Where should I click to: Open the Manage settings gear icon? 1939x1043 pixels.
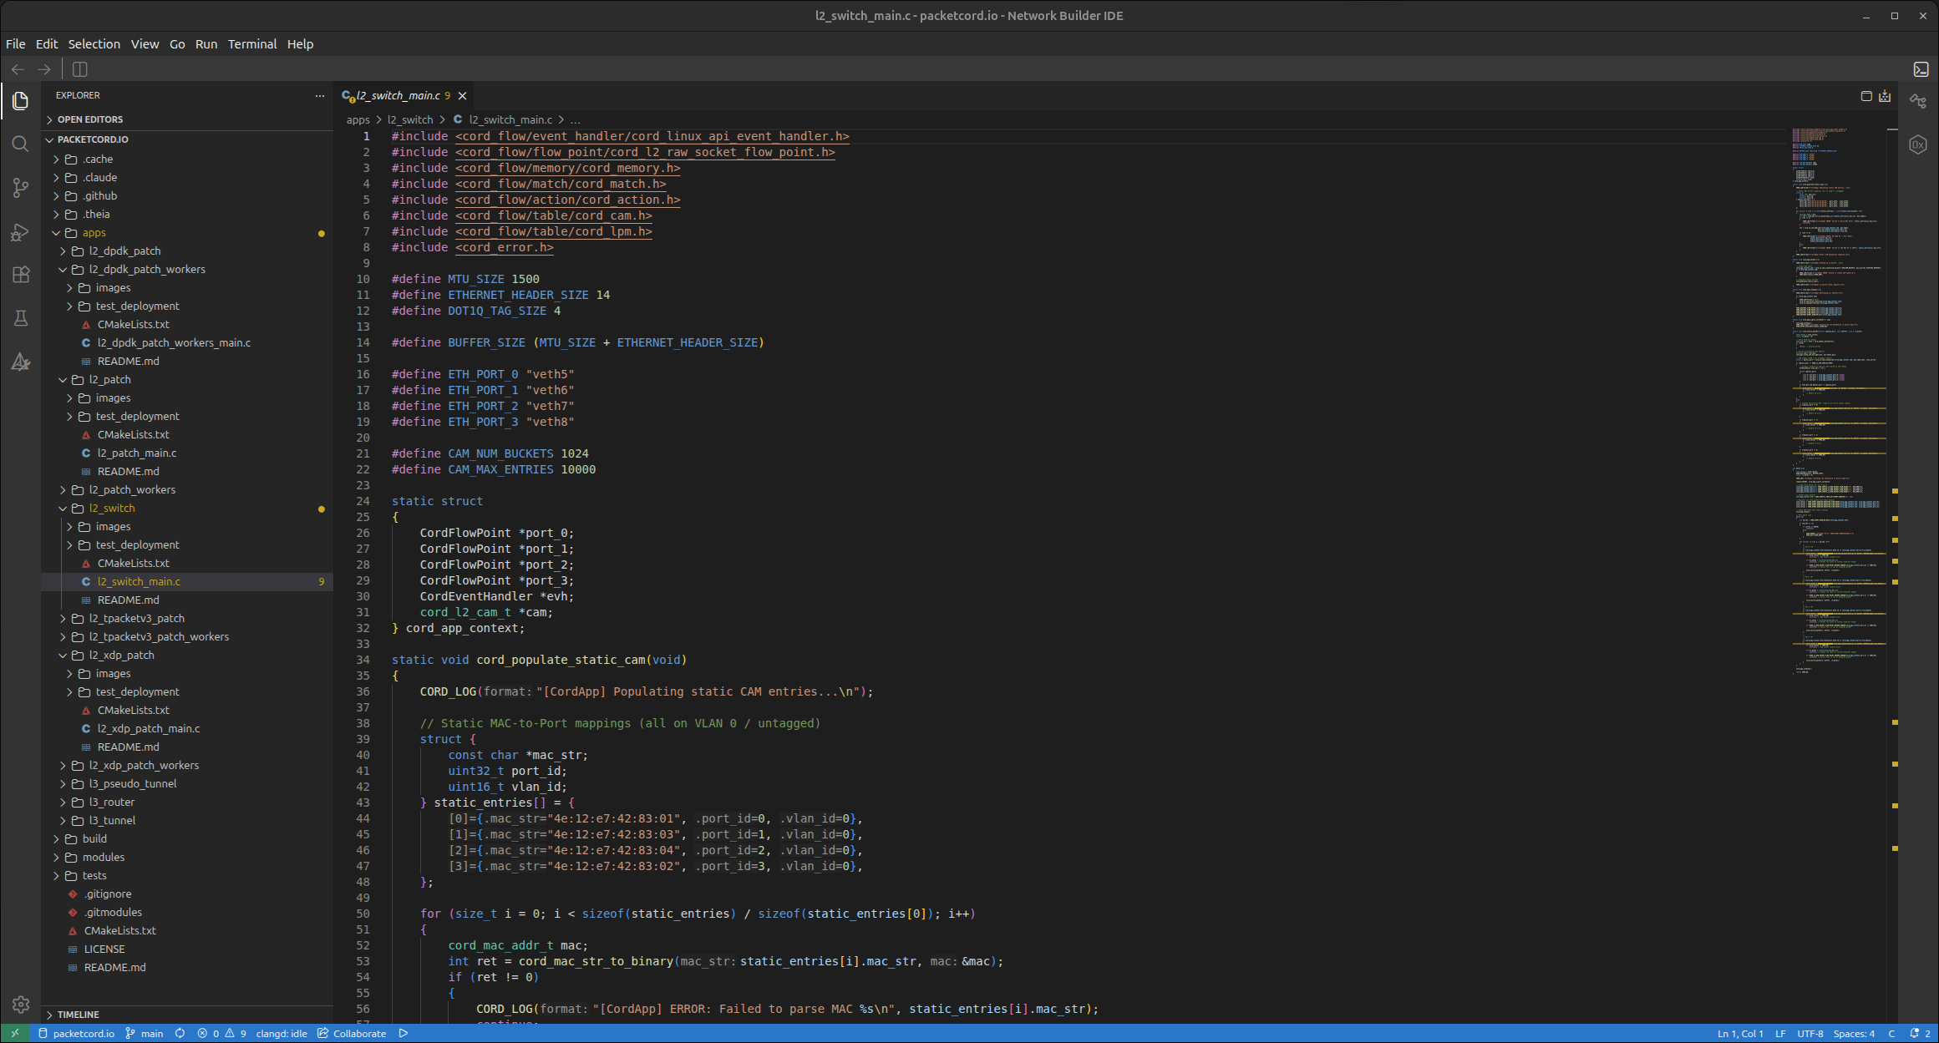21,1005
